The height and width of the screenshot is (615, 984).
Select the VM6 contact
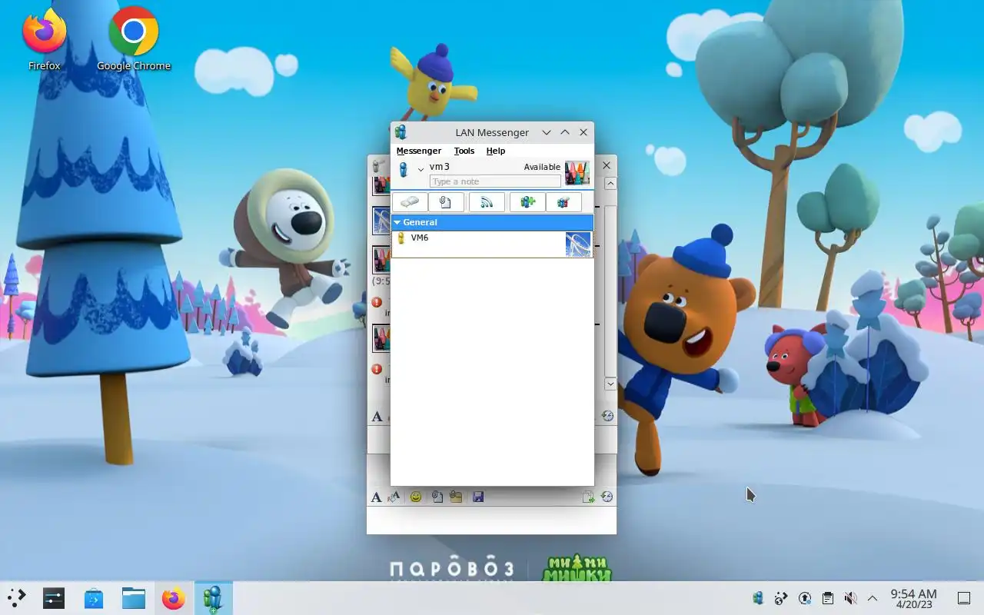pyautogui.click(x=492, y=244)
